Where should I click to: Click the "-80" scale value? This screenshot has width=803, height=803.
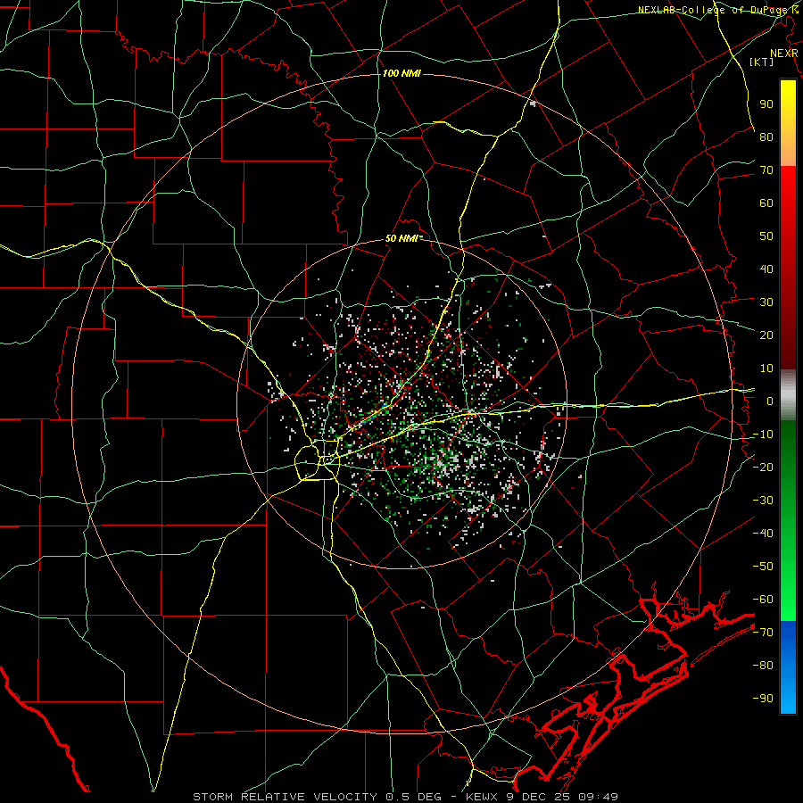pyautogui.click(x=763, y=666)
